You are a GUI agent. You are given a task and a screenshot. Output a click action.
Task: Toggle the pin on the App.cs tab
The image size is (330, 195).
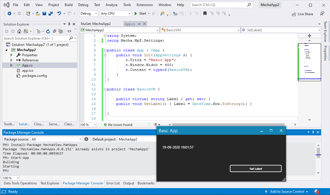tap(139, 24)
